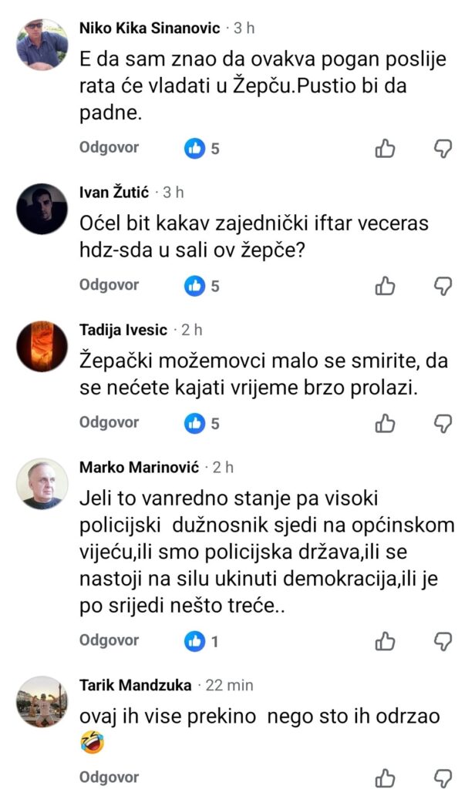Like Niko Kika Sinanovic's comment with thumbs up
The height and width of the screenshot is (789, 475).
[x=385, y=148]
